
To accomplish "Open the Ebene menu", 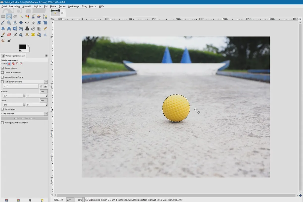I will point(53,6).
